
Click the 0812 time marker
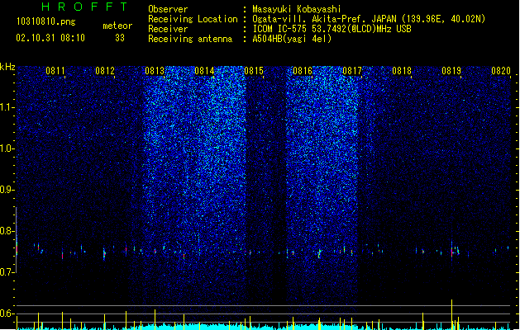point(105,71)
